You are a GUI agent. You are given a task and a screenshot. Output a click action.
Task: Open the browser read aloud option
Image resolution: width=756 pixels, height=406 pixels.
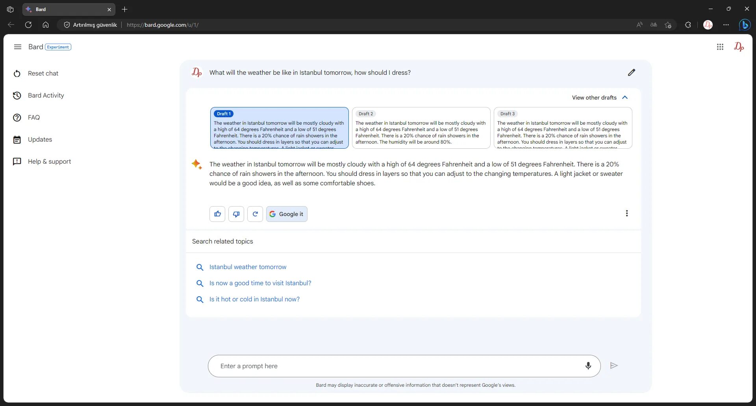pos(639,25)
